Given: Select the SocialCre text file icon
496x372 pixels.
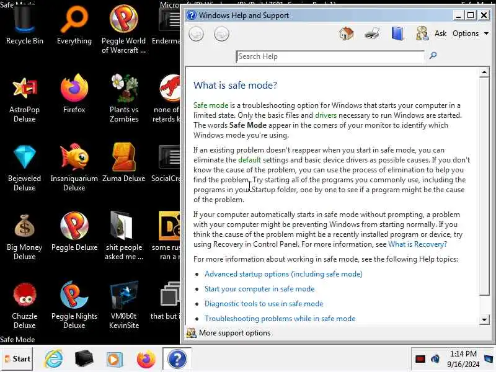Looking at the screenshot, I should 166,164.
